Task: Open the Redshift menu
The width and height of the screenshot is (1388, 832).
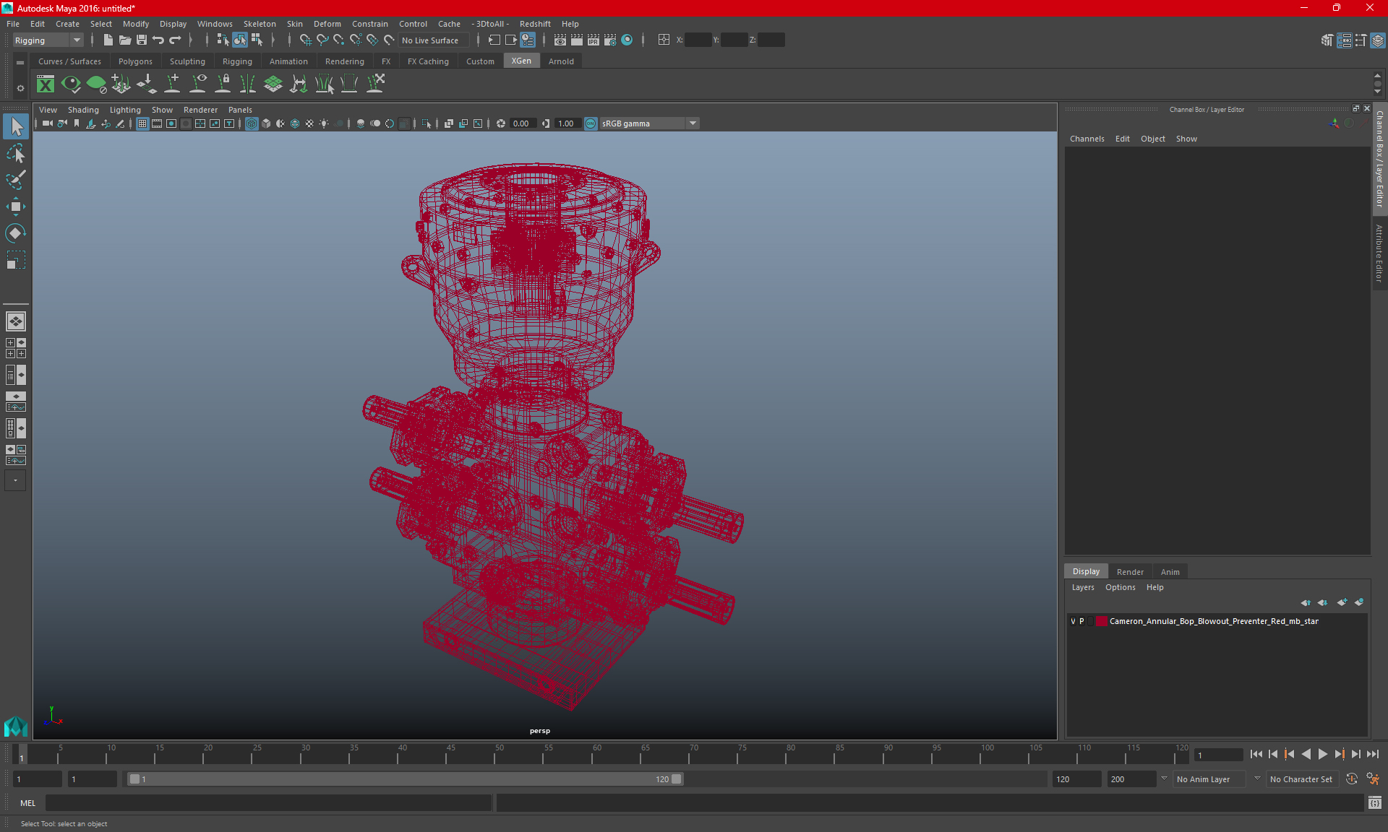Action: click(x=535, y=24)
